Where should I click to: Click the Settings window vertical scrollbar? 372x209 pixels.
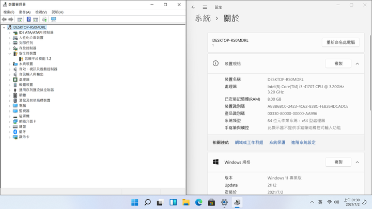[x=370, y=73]
